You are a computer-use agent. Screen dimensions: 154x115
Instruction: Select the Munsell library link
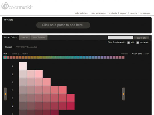9,47
